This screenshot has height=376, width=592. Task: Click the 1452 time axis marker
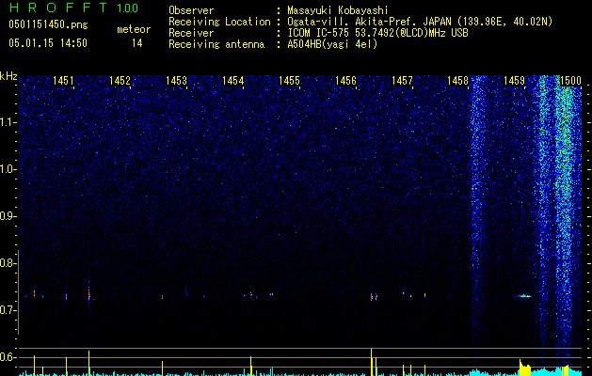[x=120, y=80]
